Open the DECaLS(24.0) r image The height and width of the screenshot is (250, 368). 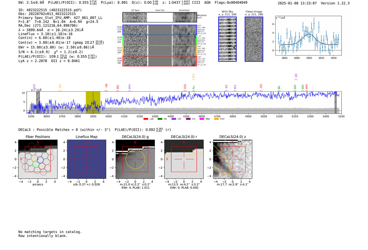[184, 159]
